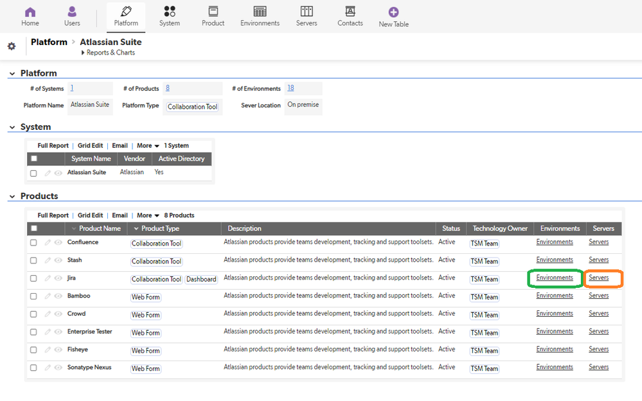Viewport: 642px width, 401px height.
Task: Open the settings gear beside Platform title
Action: point(12,46)
